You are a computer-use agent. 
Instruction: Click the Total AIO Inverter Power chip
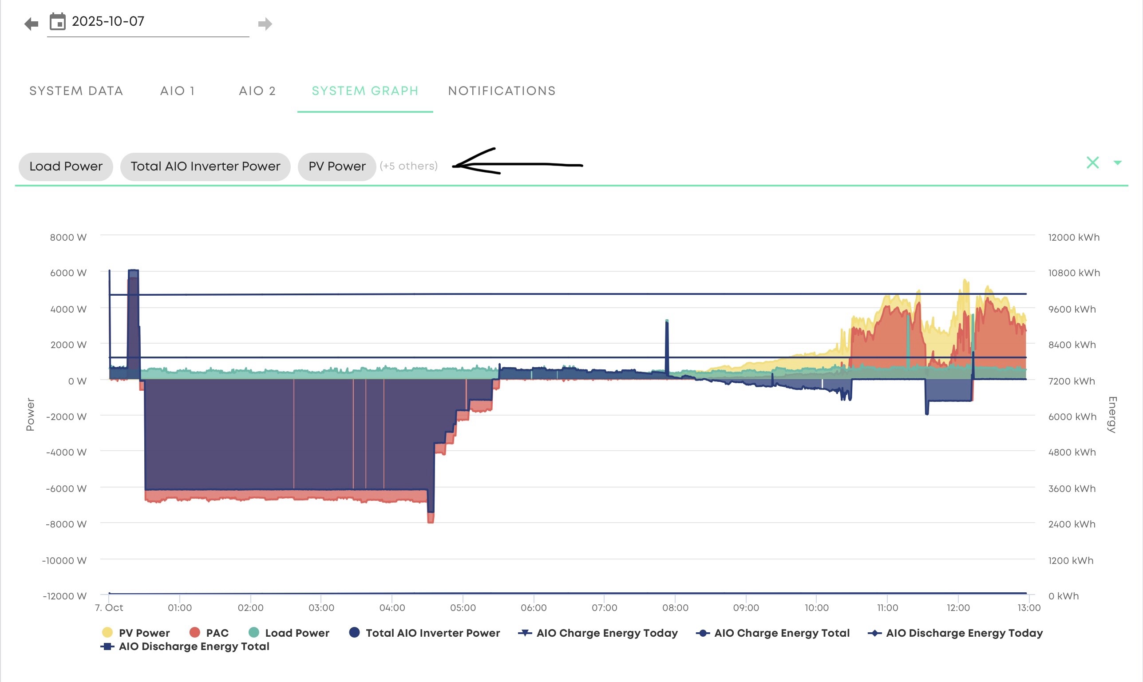[x=205, y=167]
